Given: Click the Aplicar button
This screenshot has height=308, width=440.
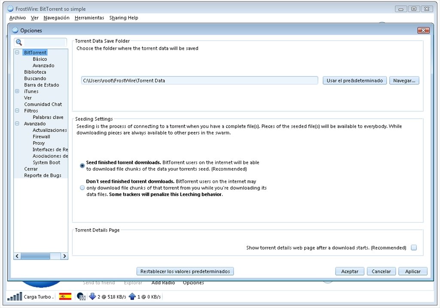Looking at the screenshot, I should pyautogui.click(x=413, y=271).
